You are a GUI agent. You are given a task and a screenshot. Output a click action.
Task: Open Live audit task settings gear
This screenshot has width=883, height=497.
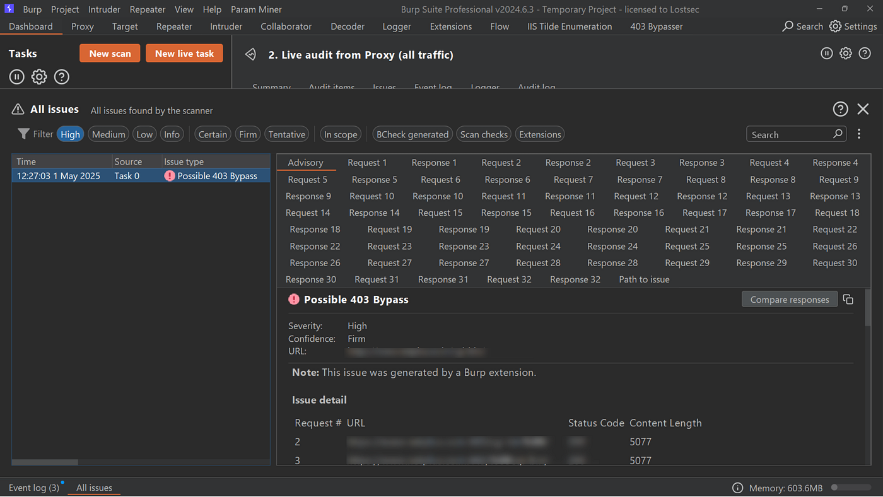point(846,54)
